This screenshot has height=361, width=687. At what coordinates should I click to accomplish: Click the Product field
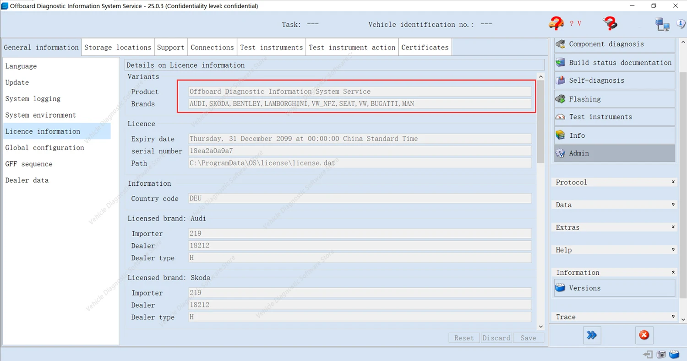pos(360,92)
